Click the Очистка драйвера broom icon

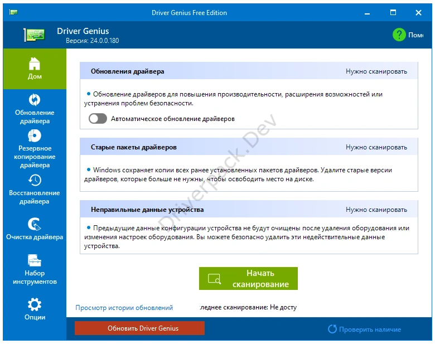tap(35, 224)
